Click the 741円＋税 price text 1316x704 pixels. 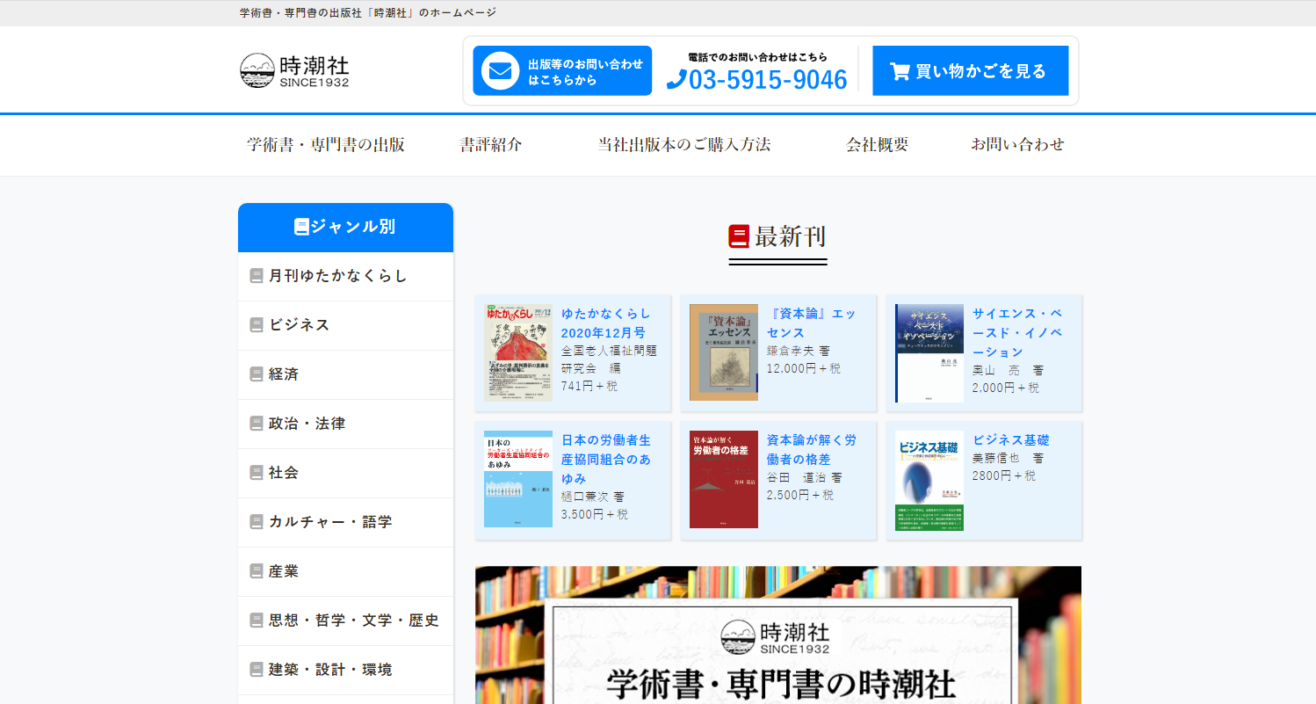[x=589, y=386]
